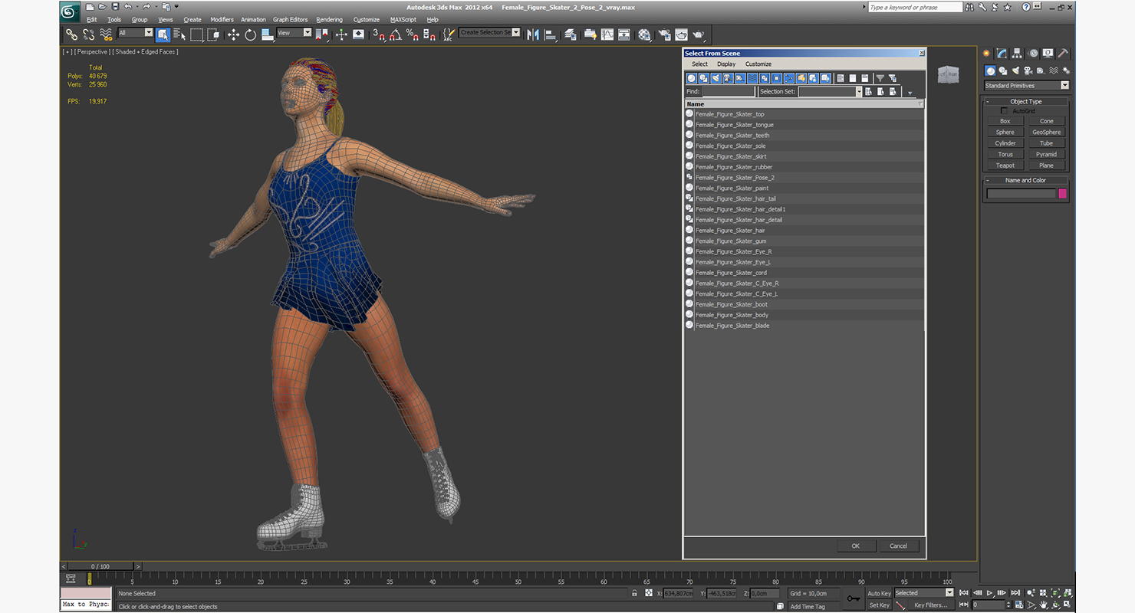Screen dimensions: 1135x613
Task: Open the Standard Primitives dropdown
Action: point(1064,86)
